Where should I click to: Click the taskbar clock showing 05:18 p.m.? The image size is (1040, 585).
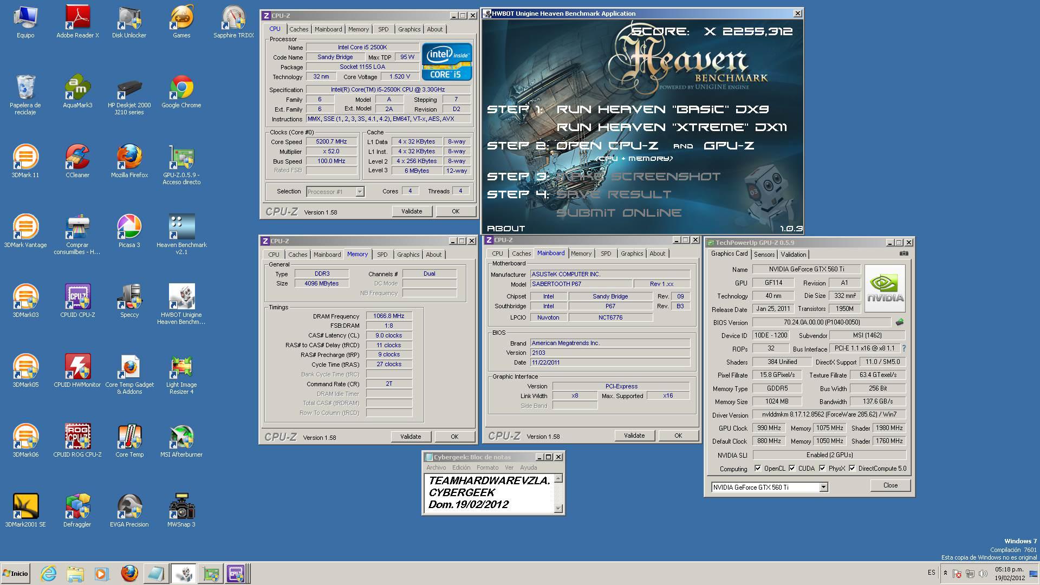1009,574
